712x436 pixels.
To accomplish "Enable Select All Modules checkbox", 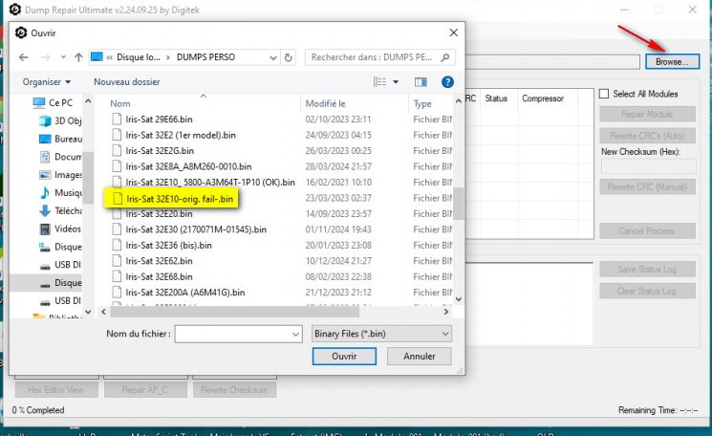I will pyautogui.click(x=604, y=94).
